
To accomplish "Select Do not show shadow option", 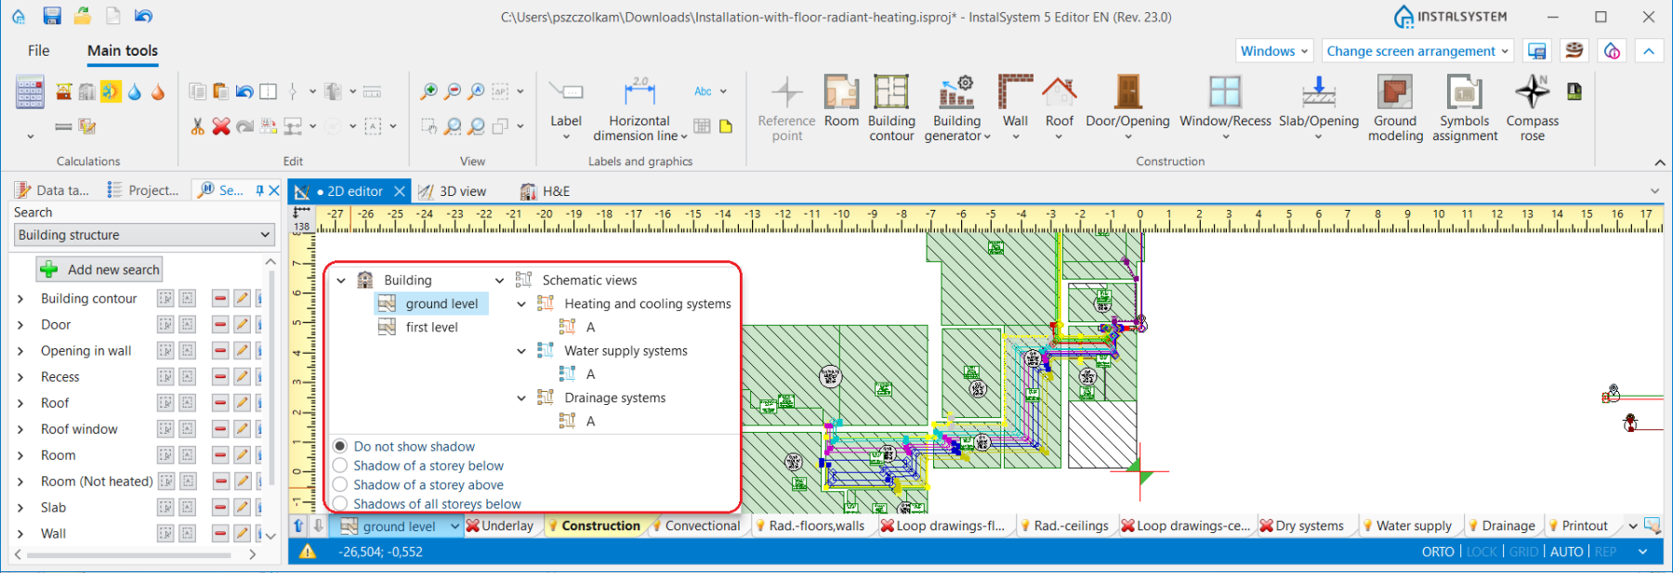I will 404,447.
